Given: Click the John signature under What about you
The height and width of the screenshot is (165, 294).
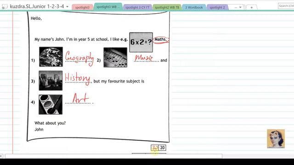Looking at the screenshot, I should [x=39, y=129].
